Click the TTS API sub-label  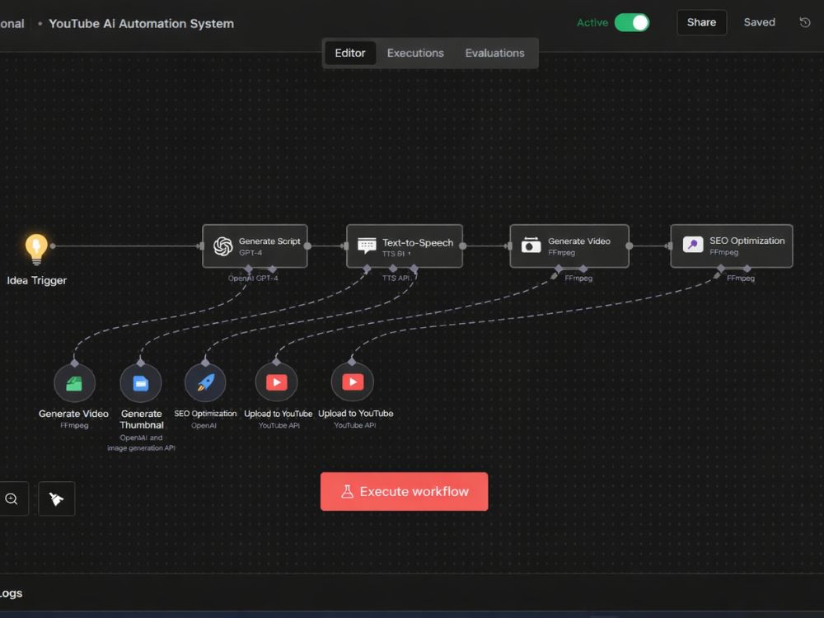(396, 278)
